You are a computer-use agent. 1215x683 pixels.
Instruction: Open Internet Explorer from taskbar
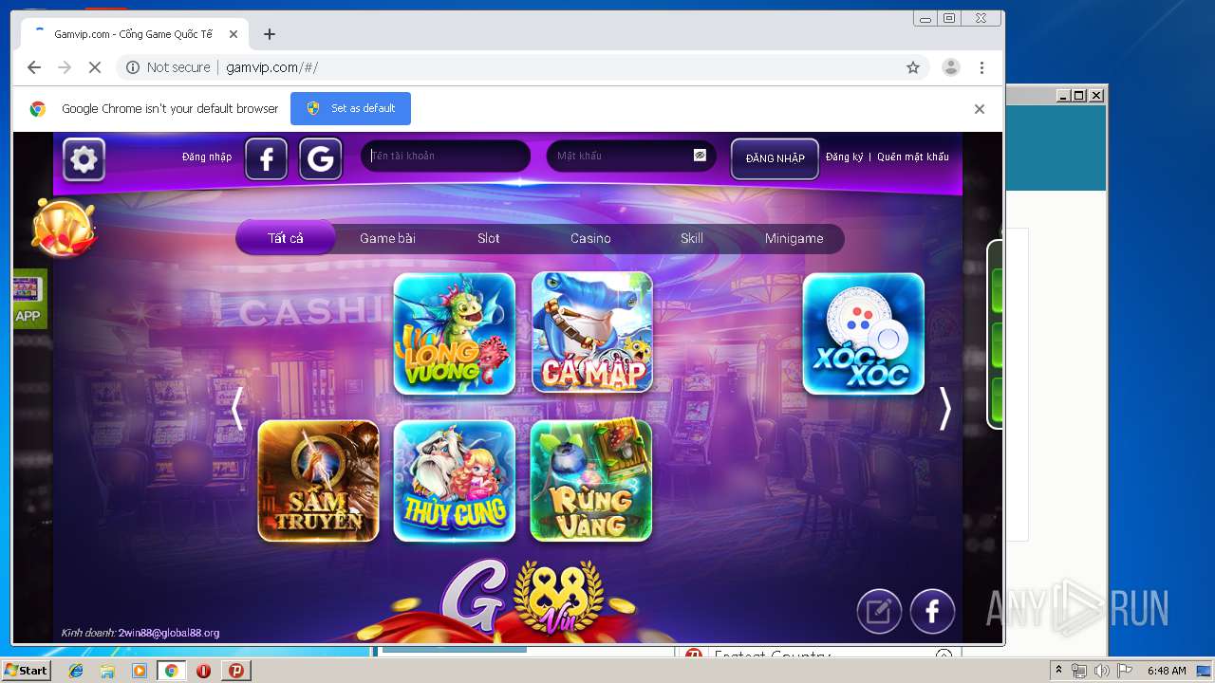click(x=76, y=671)
